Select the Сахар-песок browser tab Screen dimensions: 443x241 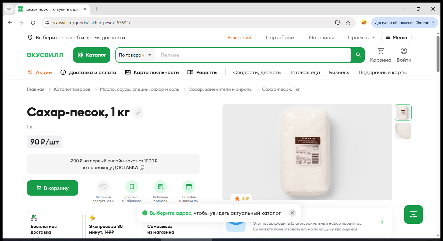point(52,9)
